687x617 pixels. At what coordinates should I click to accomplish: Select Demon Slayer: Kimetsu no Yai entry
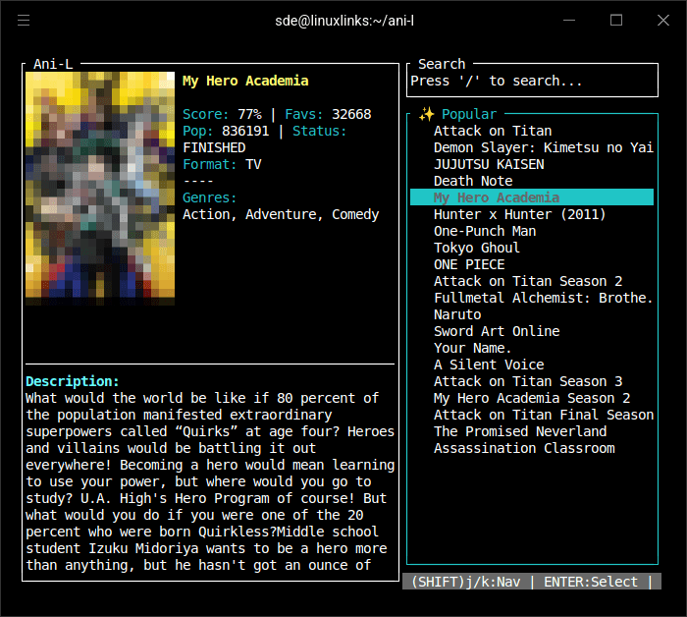(544, 147)
